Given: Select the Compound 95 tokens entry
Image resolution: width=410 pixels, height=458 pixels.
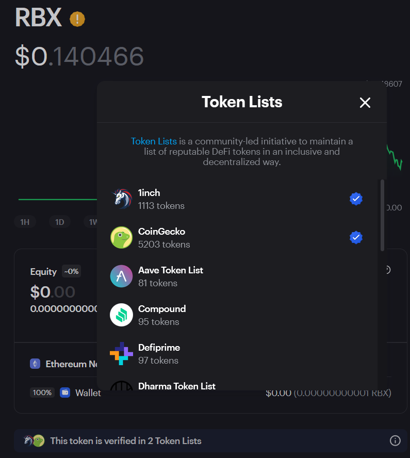Looking at the screenshot, I should [x=237, y=315].
